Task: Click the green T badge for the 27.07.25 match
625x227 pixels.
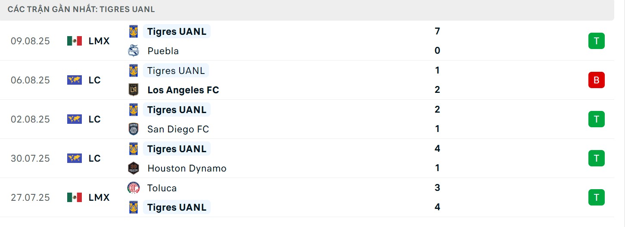Action: pos(596,197)
